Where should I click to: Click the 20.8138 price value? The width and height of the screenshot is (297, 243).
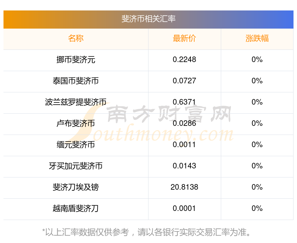(184, 187)
